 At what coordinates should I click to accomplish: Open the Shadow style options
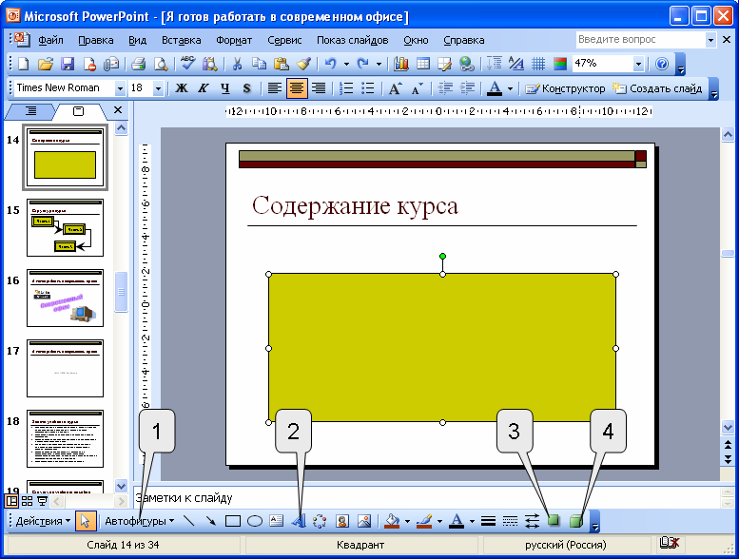554,521
